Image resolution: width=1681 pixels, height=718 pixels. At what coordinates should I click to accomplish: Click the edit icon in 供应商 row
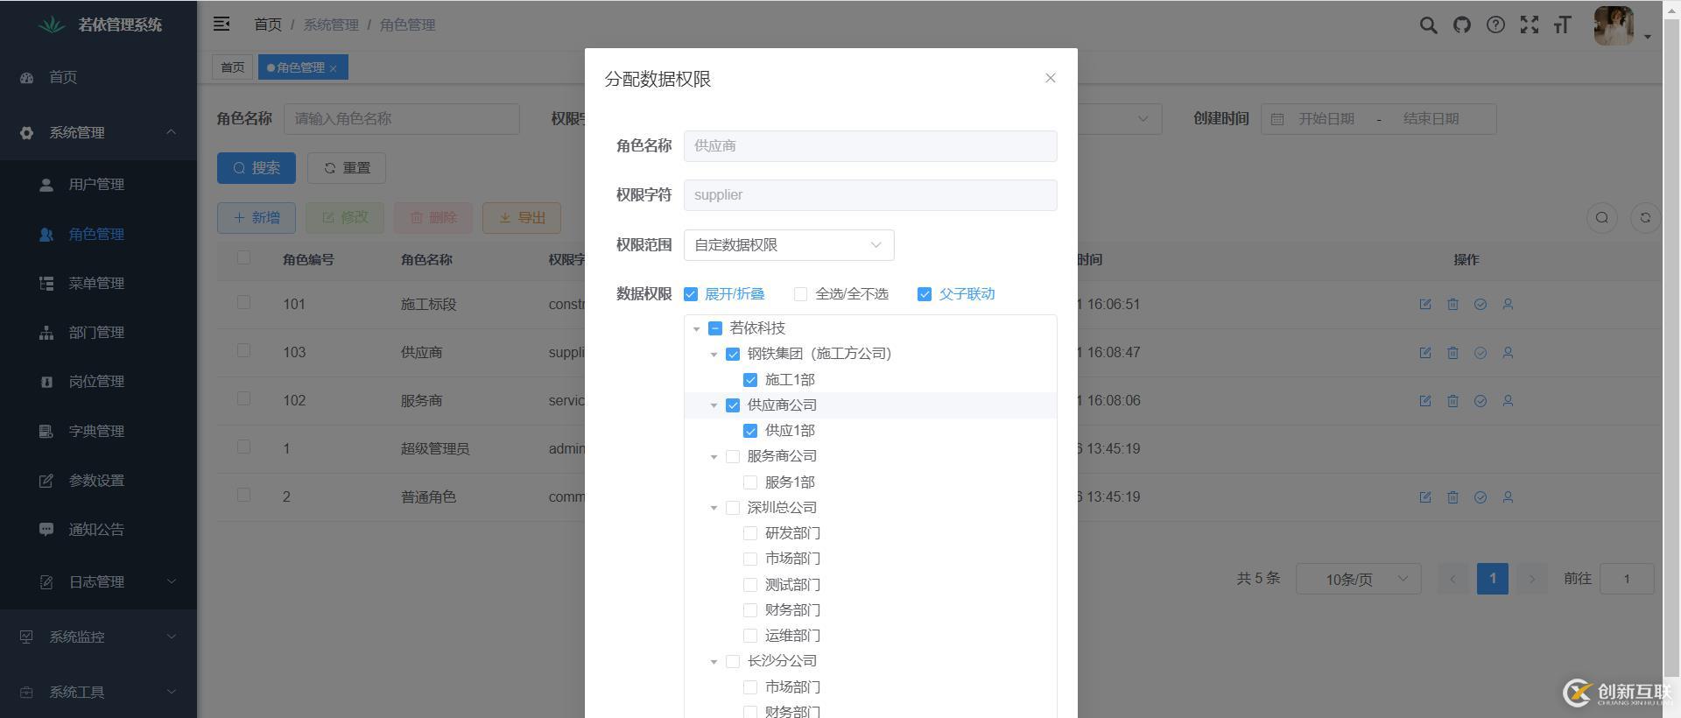tap(1425, 352)
